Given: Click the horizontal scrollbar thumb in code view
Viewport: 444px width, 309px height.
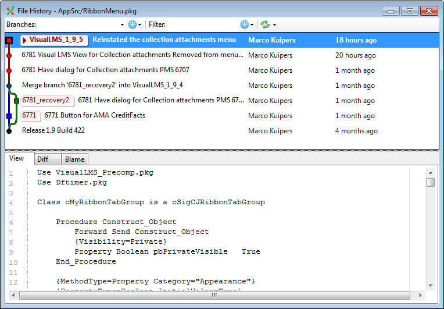Looking at the screenshot, I should 214,295.
